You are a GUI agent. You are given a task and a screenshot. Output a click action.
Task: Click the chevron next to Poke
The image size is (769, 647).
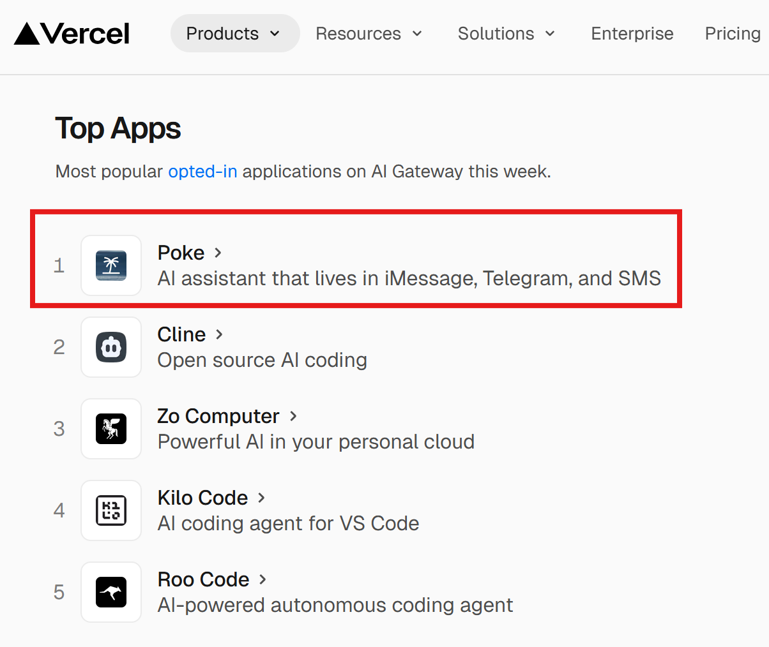coord(218,253)
